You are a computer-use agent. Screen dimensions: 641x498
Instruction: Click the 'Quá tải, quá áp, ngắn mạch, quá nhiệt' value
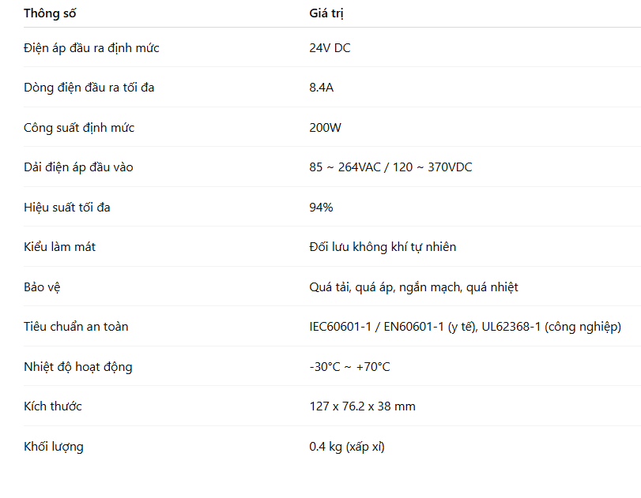pos(413,287)
